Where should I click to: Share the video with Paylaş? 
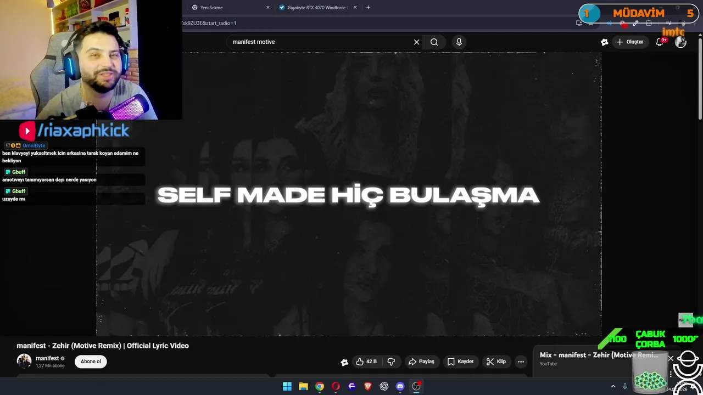point(421,362)
